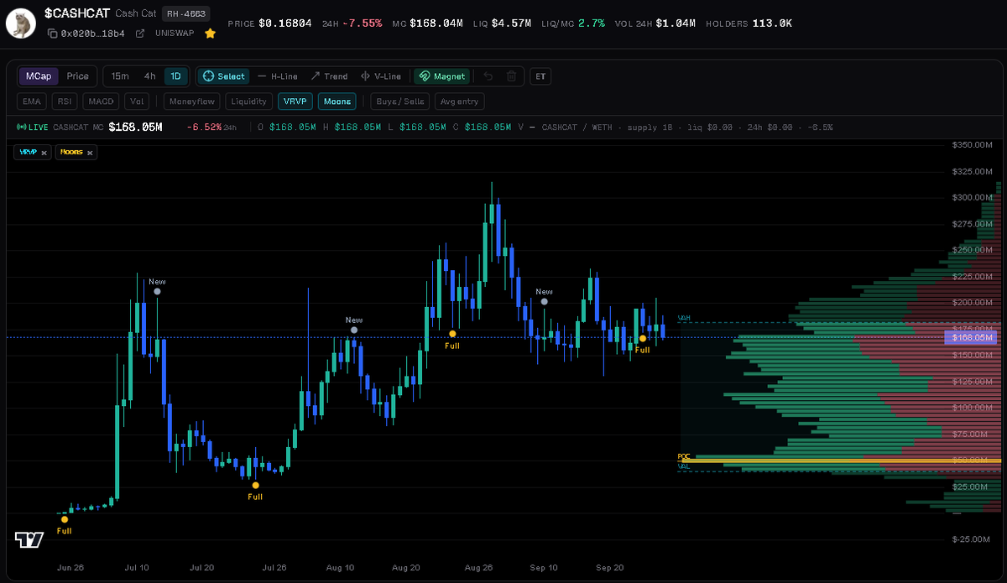Click the VAL label on volume profile
The height and width of the screenshot is (583, 1007).
coord(683,466)
